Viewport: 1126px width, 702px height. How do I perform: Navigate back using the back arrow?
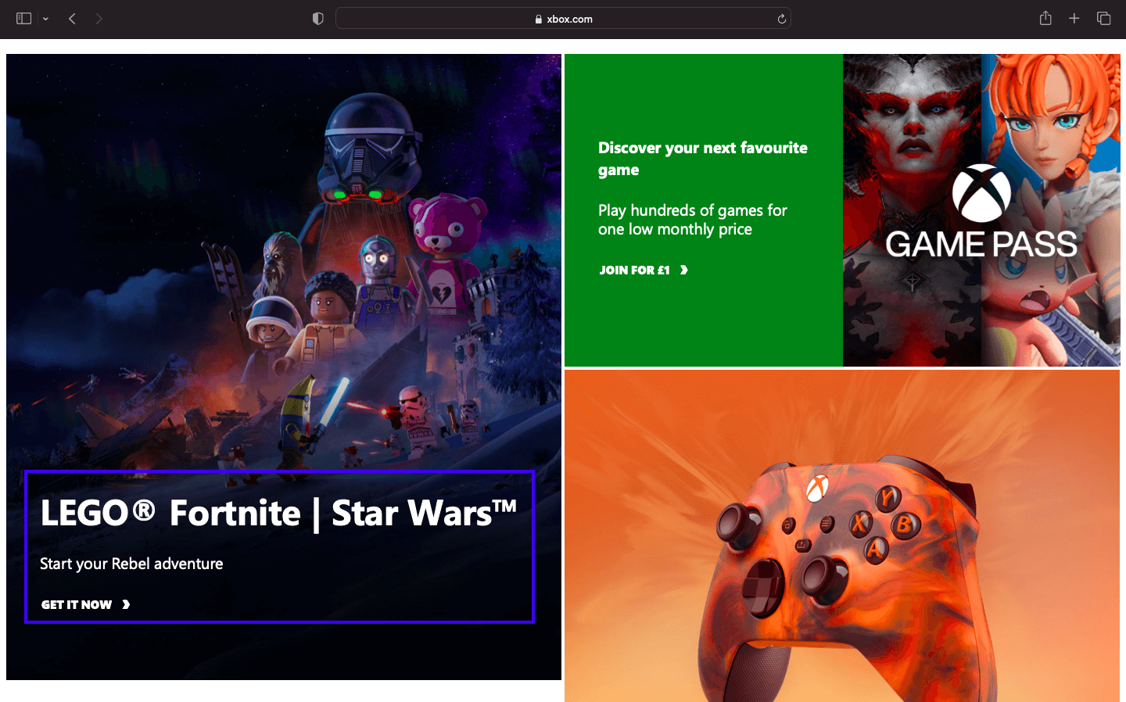tap(72, 18)
